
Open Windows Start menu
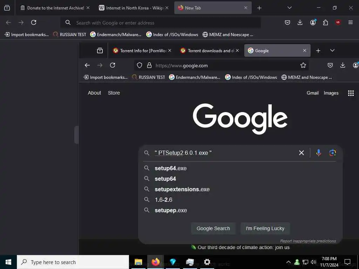coord(8,262)
